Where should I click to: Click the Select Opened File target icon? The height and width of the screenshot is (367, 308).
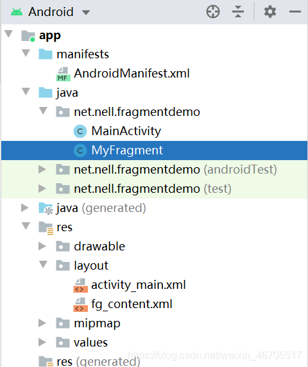click(x=213, y=12)
